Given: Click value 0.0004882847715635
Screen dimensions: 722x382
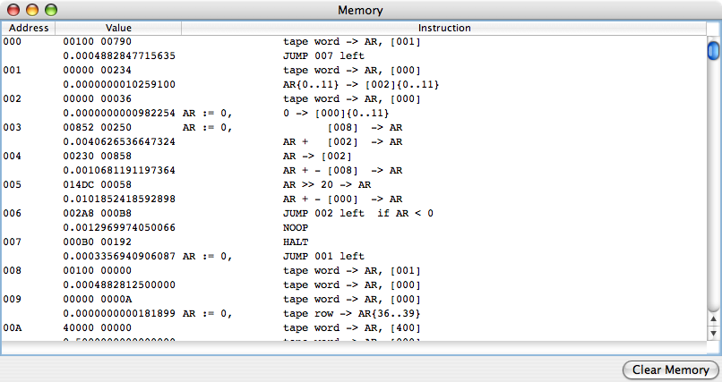Looking at the screenshot, I should pyautogui.click(x=119, y=56).
